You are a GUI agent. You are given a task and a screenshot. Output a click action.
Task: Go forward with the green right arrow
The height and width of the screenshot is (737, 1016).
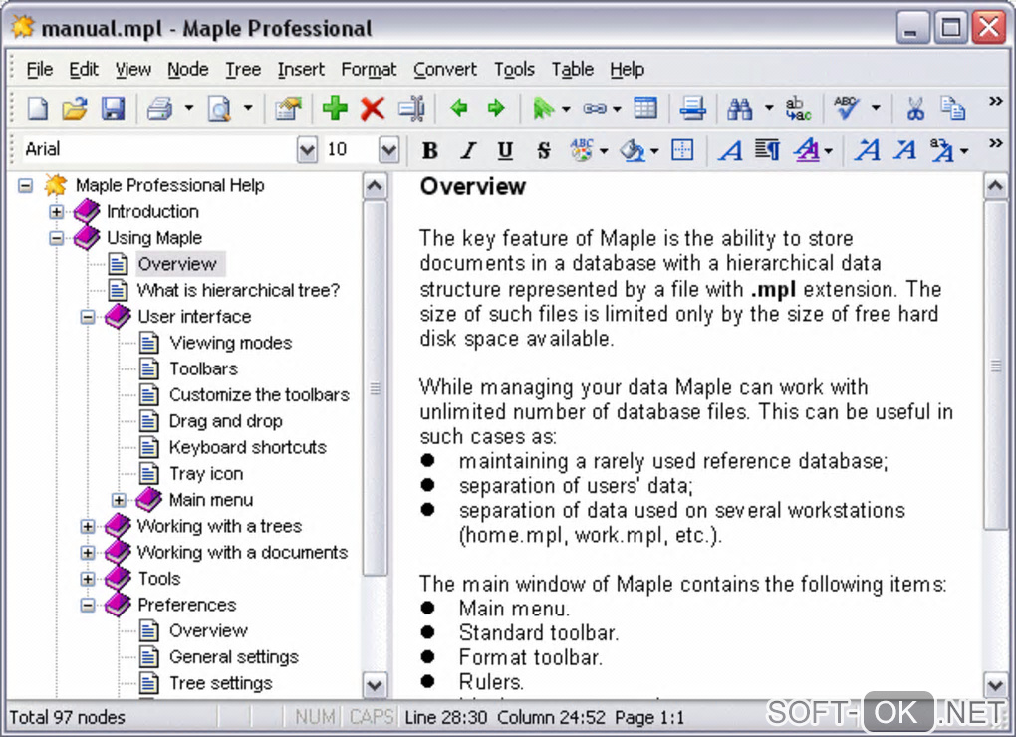(x=496, y=108)
